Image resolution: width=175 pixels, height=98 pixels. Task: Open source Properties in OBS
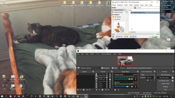(x=106, y=68)
